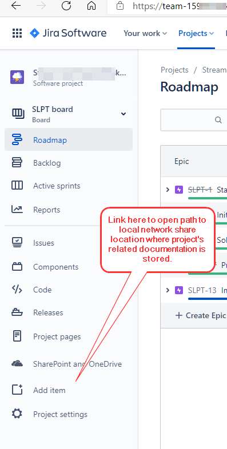Click the search magnifier in roadmap
This screenshot has width=227, height=449.
coord(218,120)
